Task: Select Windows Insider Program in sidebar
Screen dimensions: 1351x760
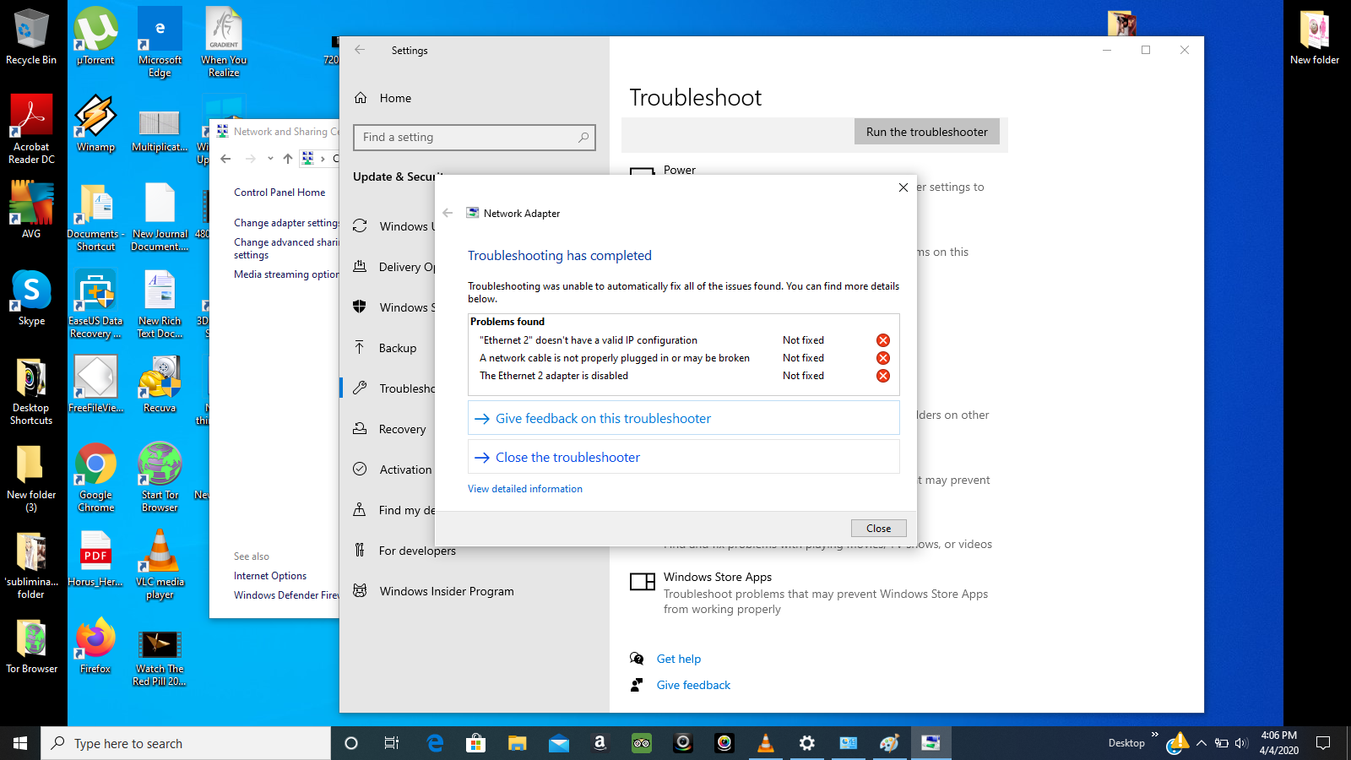Action: point(447,591)
